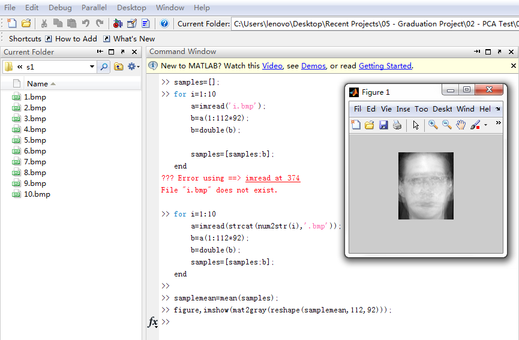Screen dimensions: 519x340
Task: Undock the Command Window panel
Action: point(499,52)
